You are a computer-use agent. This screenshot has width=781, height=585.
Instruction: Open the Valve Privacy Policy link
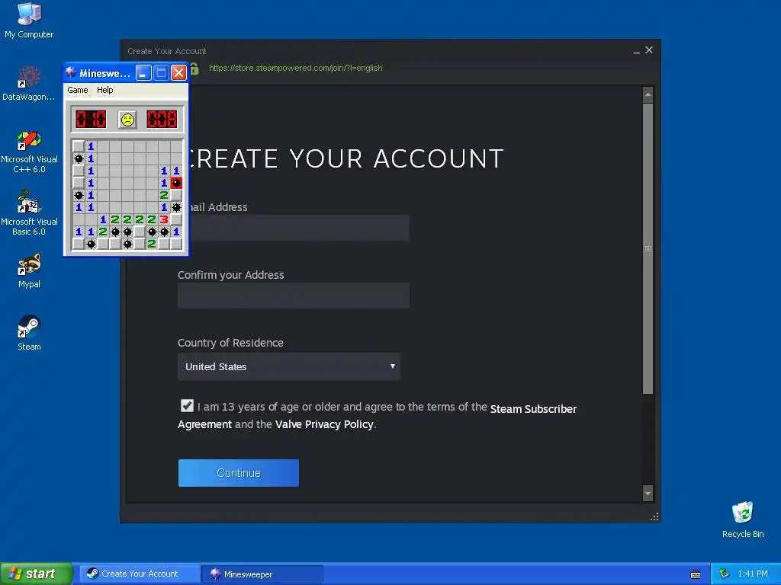[x=324, y=424]
